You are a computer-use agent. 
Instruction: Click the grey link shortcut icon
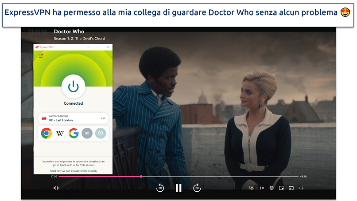pos(87,133)
